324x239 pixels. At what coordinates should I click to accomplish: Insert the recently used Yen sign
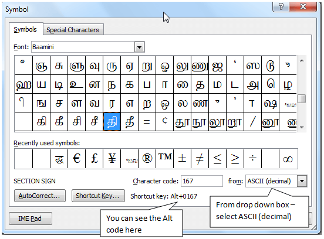pos(112,159)
